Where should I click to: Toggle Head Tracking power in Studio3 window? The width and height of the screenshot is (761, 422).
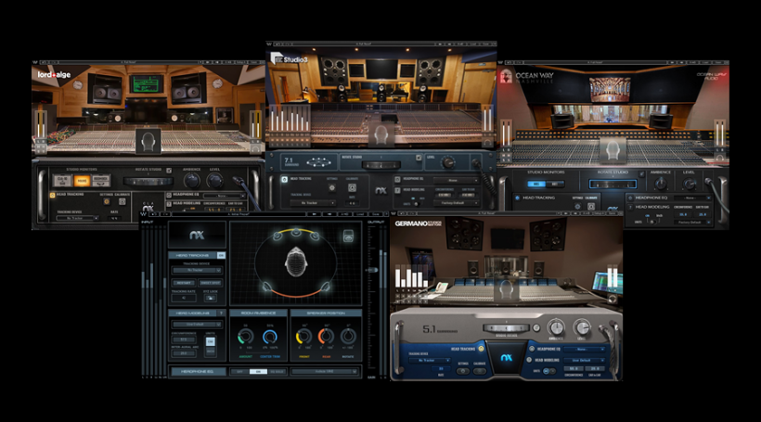(284, 180)
